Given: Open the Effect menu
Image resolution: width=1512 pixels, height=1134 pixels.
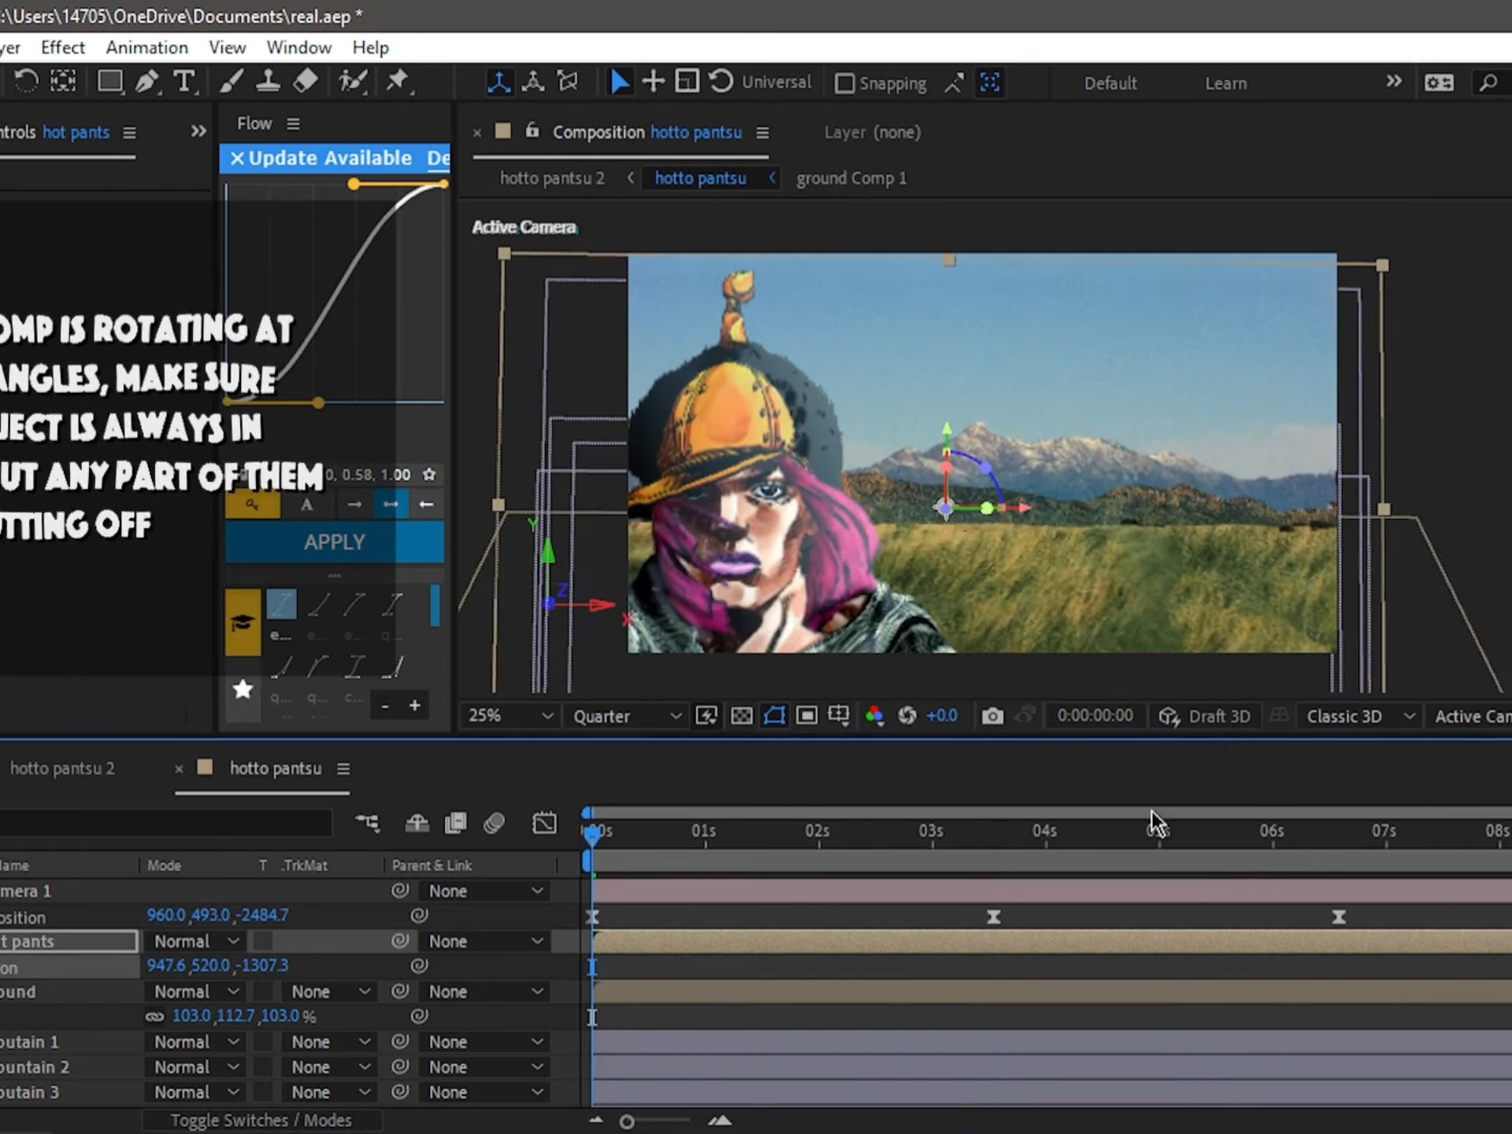Looking at the screenshot, I should 62,47.
